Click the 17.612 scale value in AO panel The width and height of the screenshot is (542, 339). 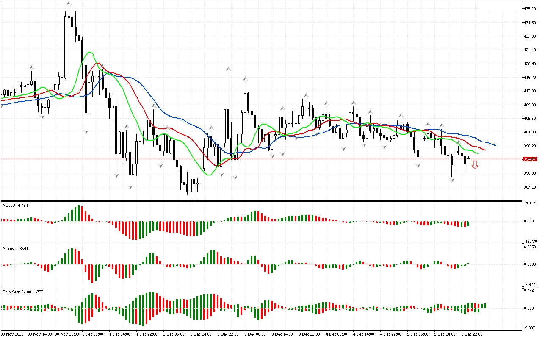click(530, 204)
